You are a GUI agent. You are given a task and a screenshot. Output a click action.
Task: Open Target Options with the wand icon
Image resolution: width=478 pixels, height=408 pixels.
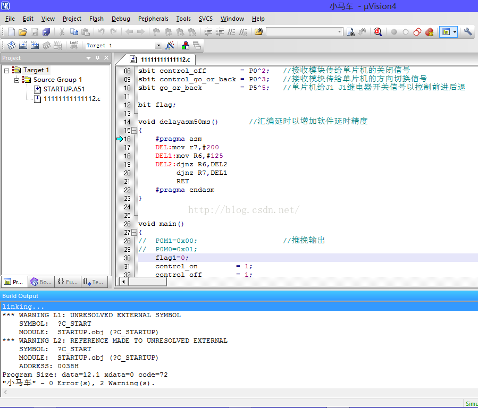(x=170, y=45)
